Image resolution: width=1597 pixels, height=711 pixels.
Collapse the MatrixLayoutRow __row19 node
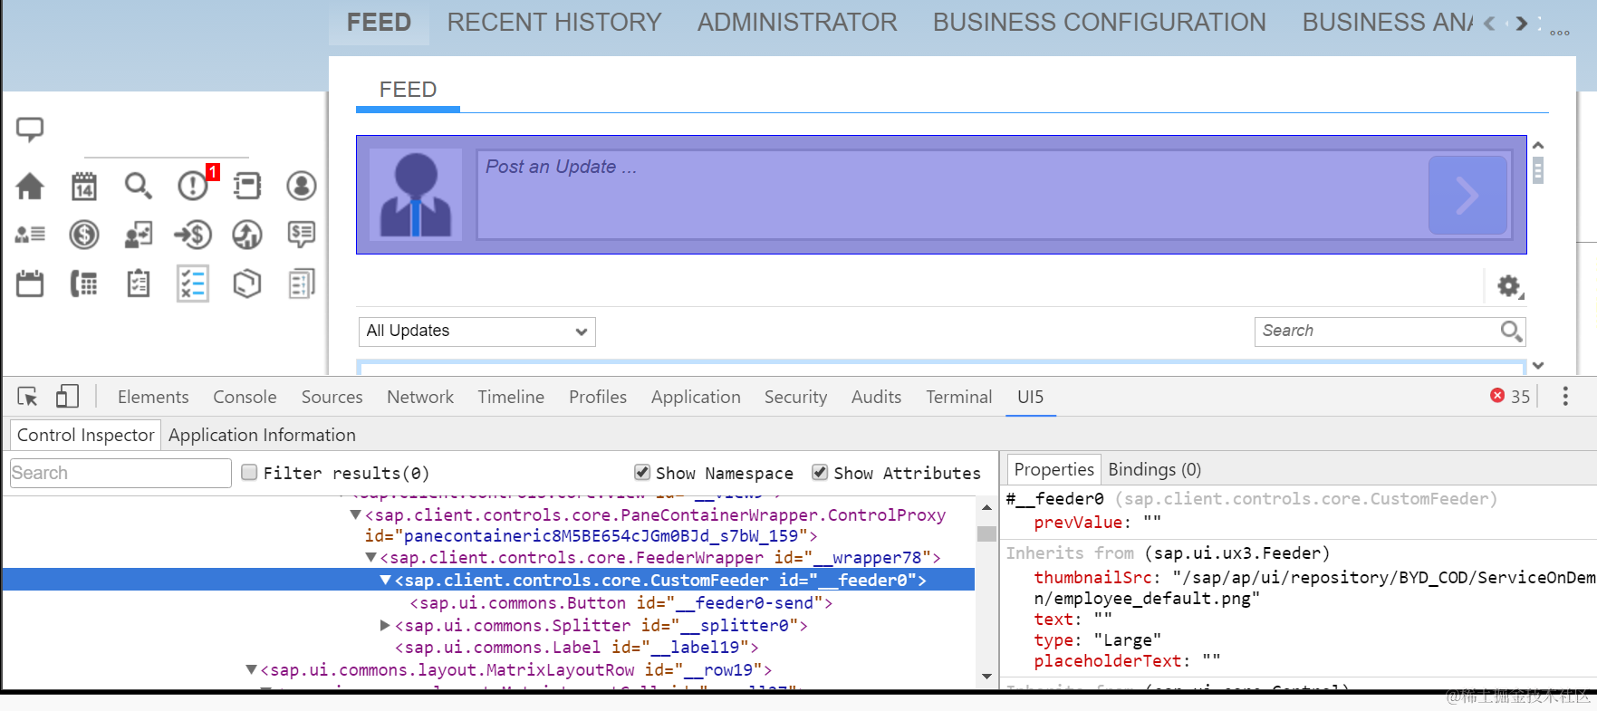252,670
